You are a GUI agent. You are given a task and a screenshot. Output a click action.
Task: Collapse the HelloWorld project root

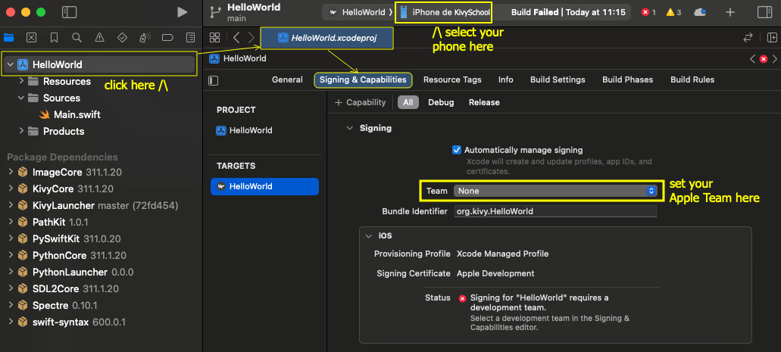10,64
